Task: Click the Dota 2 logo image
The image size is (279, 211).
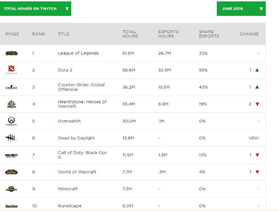Action: tap(12, 70)
